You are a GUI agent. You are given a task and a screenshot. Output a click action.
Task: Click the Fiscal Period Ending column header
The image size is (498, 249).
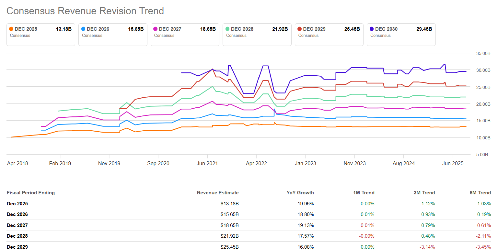pos(31,192)
